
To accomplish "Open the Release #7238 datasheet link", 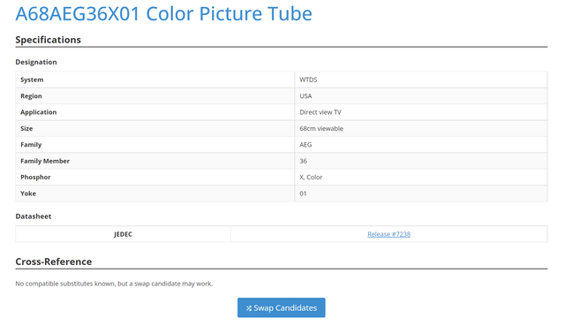I will 388,234.
